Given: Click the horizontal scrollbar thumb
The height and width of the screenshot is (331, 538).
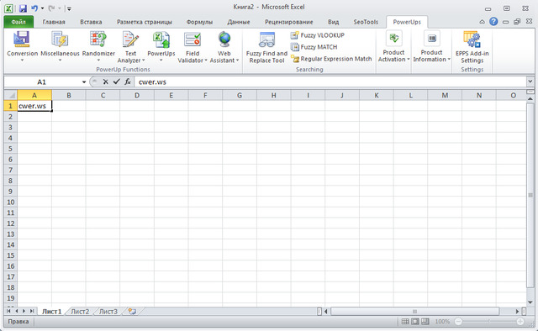Looking at the screenshot, I should [x=414, y=312].
